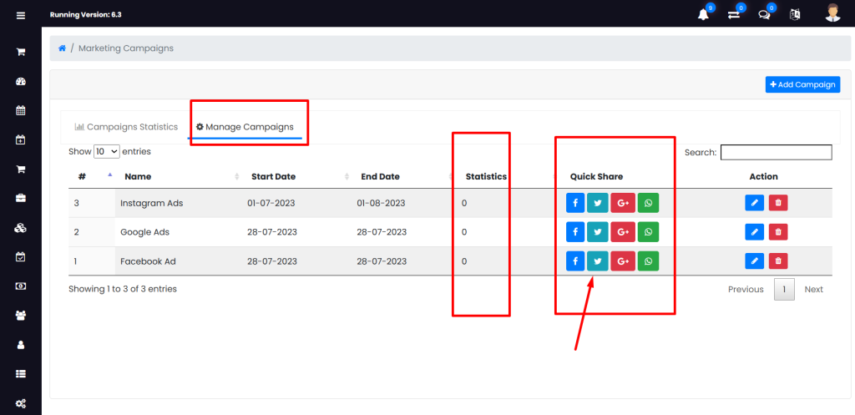Share Instagram Ads on Twitter

598,203
